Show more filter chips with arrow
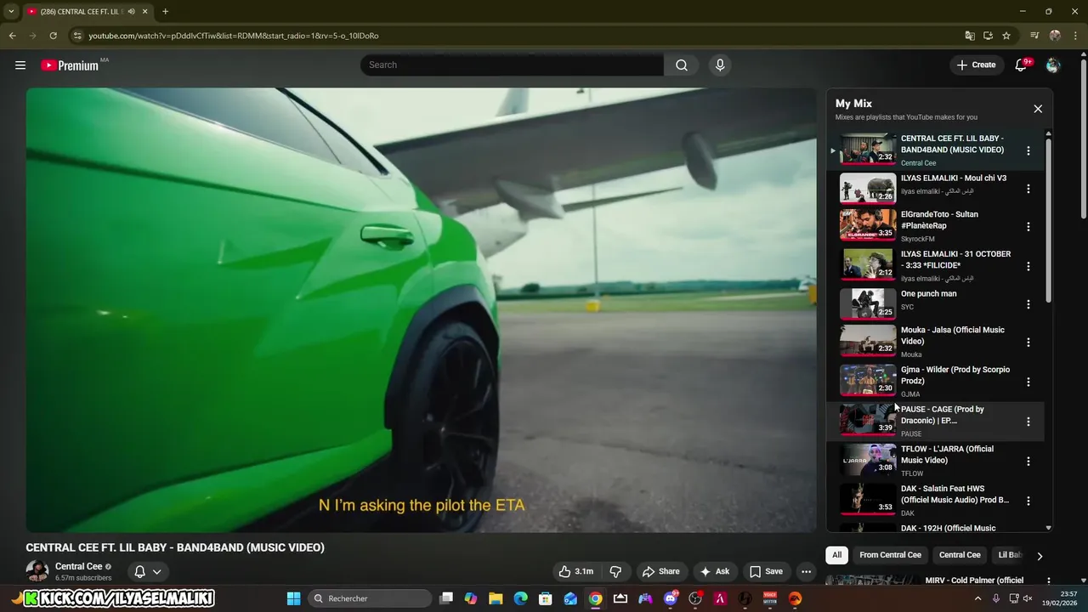Image resolution: width=1088 pixels, height=612 pixels. click(1040, 556)
